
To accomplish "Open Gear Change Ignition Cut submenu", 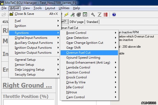I will [89, 43].
